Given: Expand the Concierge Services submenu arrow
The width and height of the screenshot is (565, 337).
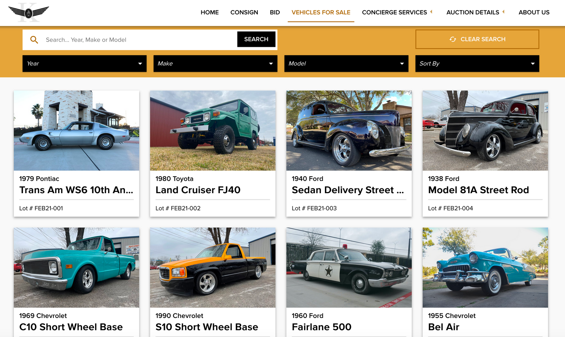Looking at the screenshot, I should 431,12.
